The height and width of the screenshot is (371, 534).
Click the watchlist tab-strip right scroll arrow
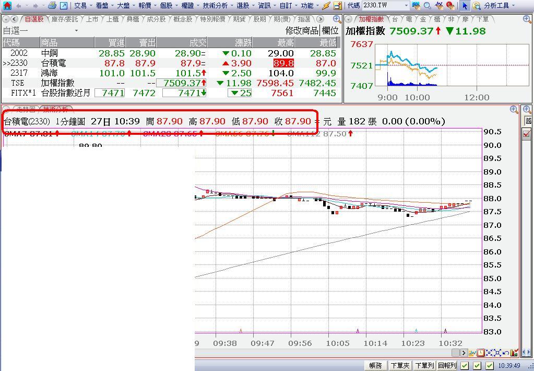tap(320, 19)
